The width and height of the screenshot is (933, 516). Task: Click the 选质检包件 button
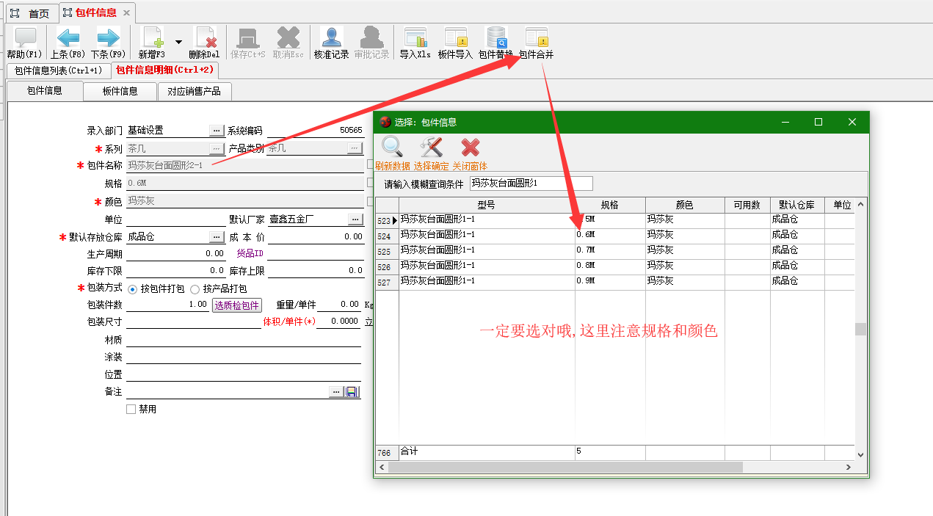pyautogui.click(x=237, y=305)
